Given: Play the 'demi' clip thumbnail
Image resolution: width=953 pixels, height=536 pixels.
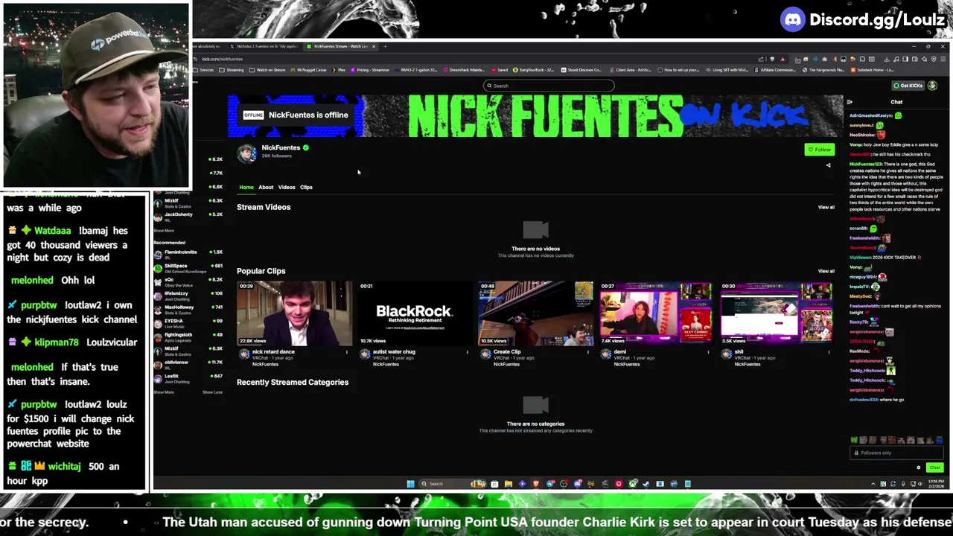Looking at the screenshot, I should pyautogui.click(x=656, y=313).
